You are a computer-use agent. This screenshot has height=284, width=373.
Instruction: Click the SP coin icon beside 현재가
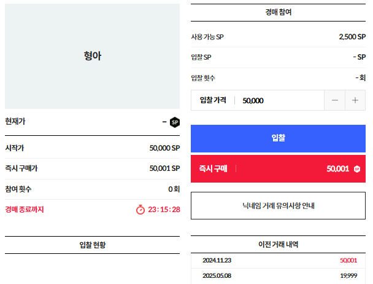tap(175, 122)
